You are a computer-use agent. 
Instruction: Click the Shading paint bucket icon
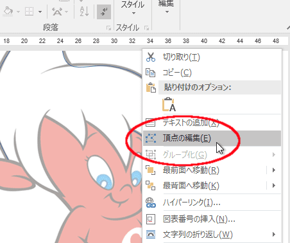[x=8, y=11]
